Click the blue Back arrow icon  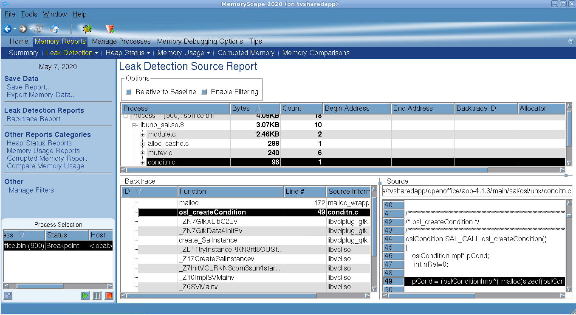[7, 29]
